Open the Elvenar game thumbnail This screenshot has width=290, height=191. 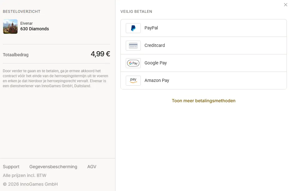[10, 27]
